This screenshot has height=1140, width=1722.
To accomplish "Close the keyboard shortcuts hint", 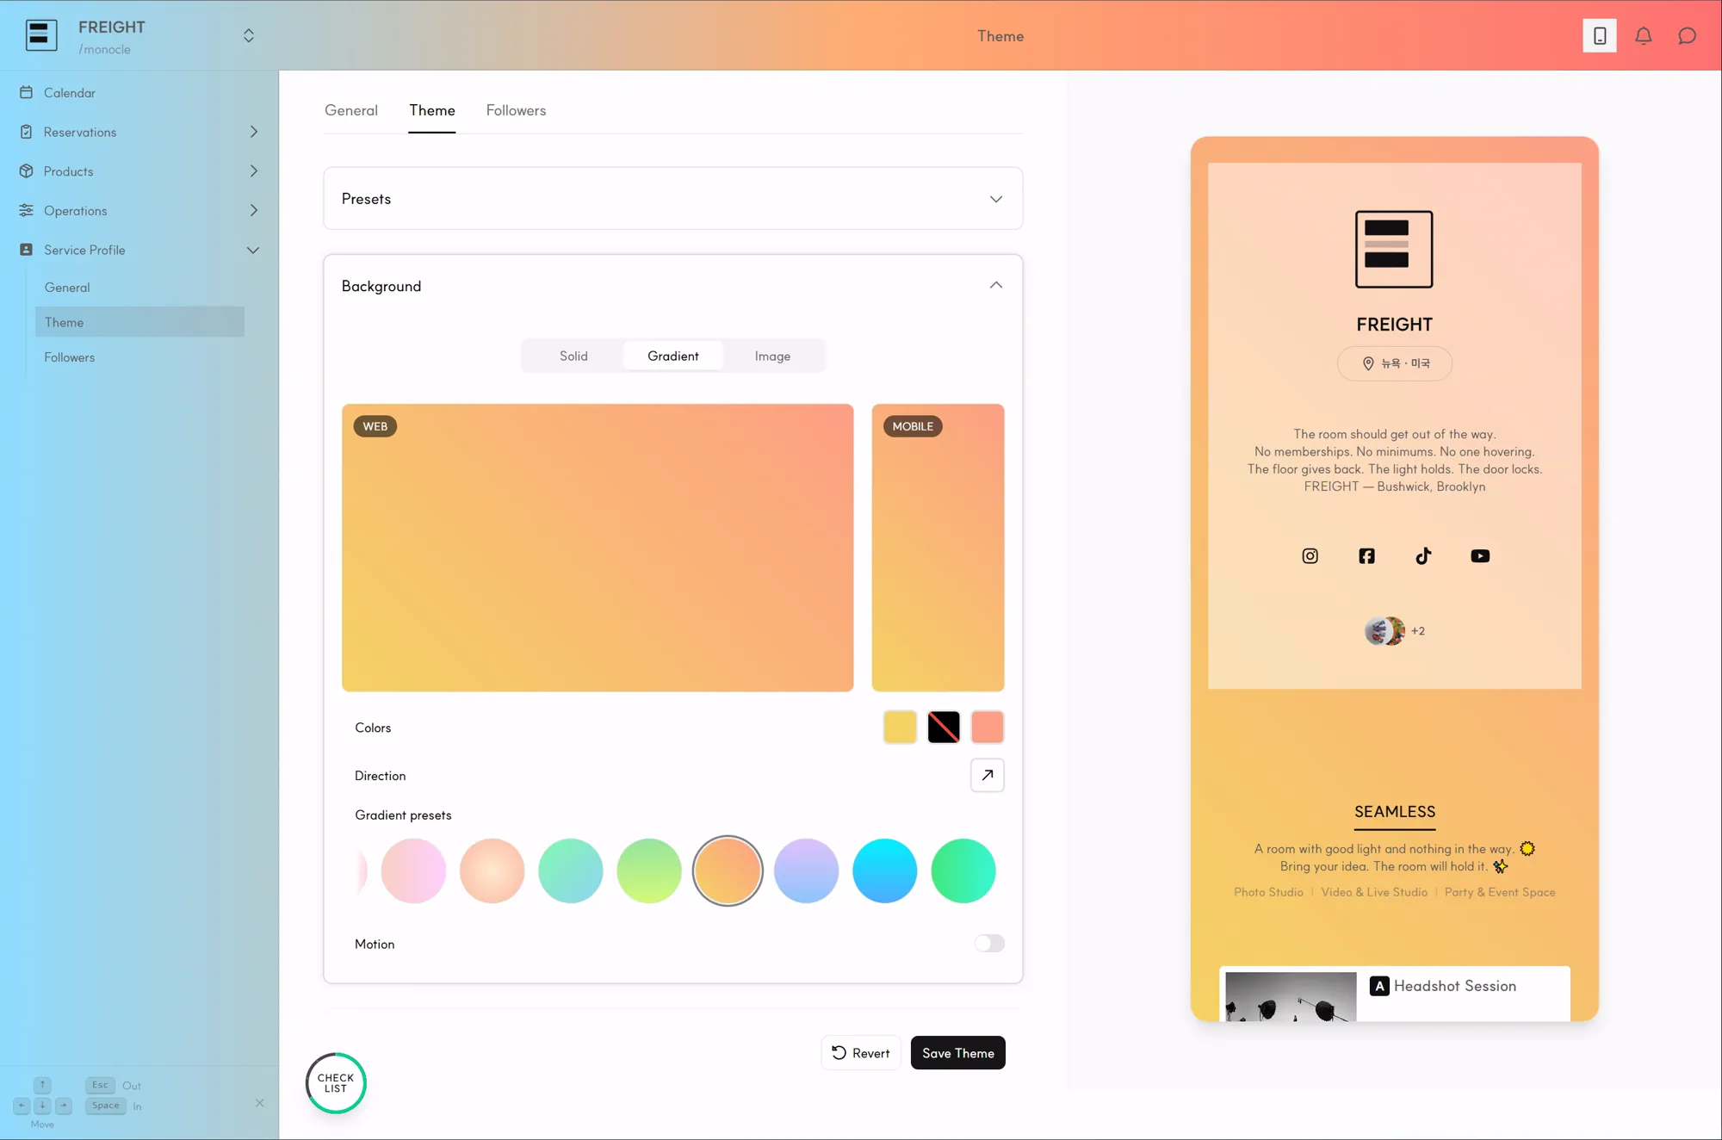I will pos(259,1103).
